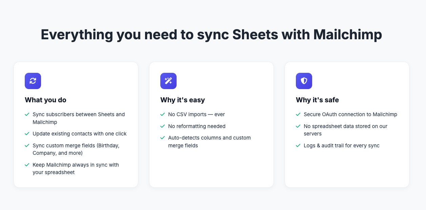426x210 pixels.
Task: Expand the Why it's easy card
Action: (211, 124)
